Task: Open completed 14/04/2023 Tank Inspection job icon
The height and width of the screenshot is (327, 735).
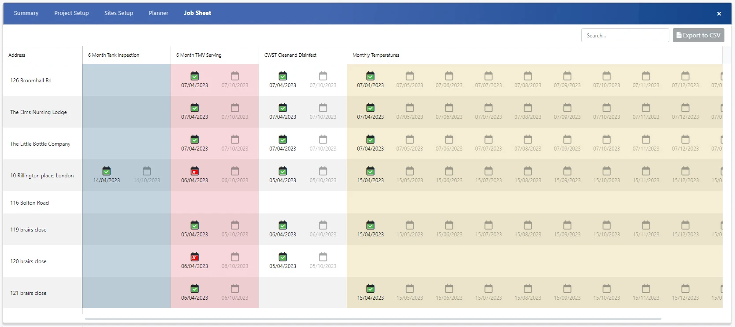Action: [106, 171]
